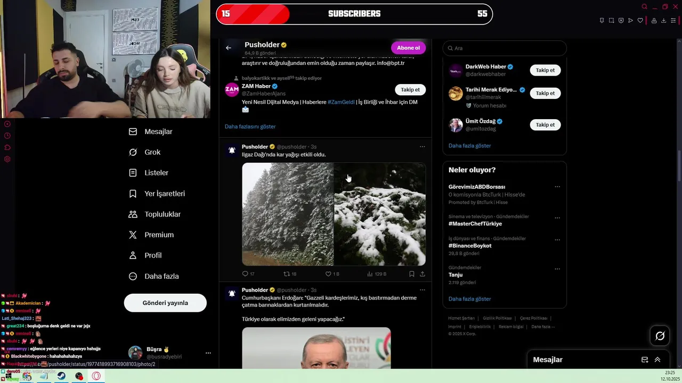
Task: Open account options next to Büşra
Action: [x=208, y=353]
